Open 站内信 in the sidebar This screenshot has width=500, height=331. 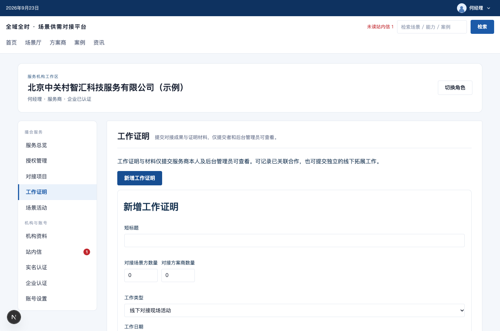click(x=58, y=252)
